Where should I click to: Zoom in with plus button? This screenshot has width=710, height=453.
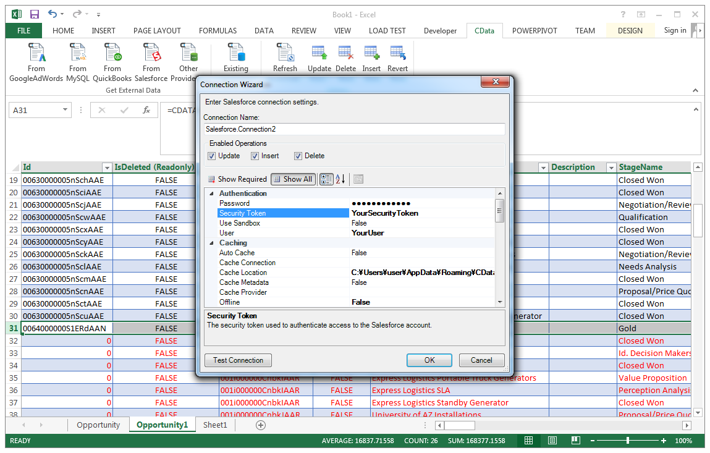(664, 441)
